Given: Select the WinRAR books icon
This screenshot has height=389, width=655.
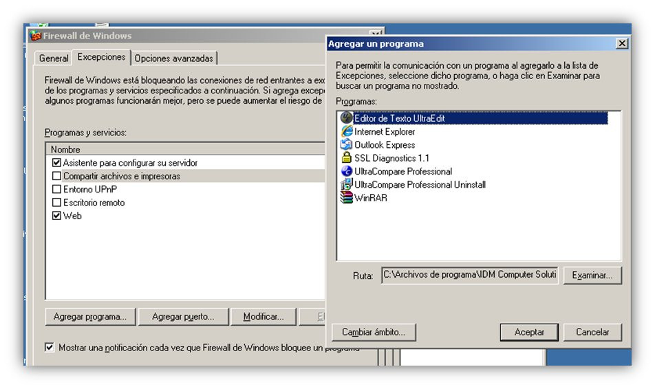Looking at the screenshot, I should (x=346, y=197).
